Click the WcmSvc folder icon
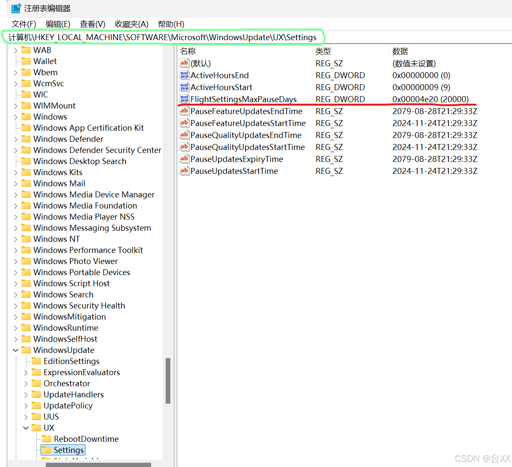 (26, 83)
